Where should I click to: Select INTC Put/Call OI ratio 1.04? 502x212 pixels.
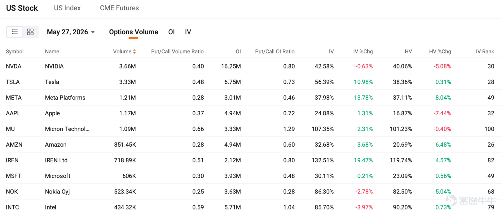tap(289, 207)
